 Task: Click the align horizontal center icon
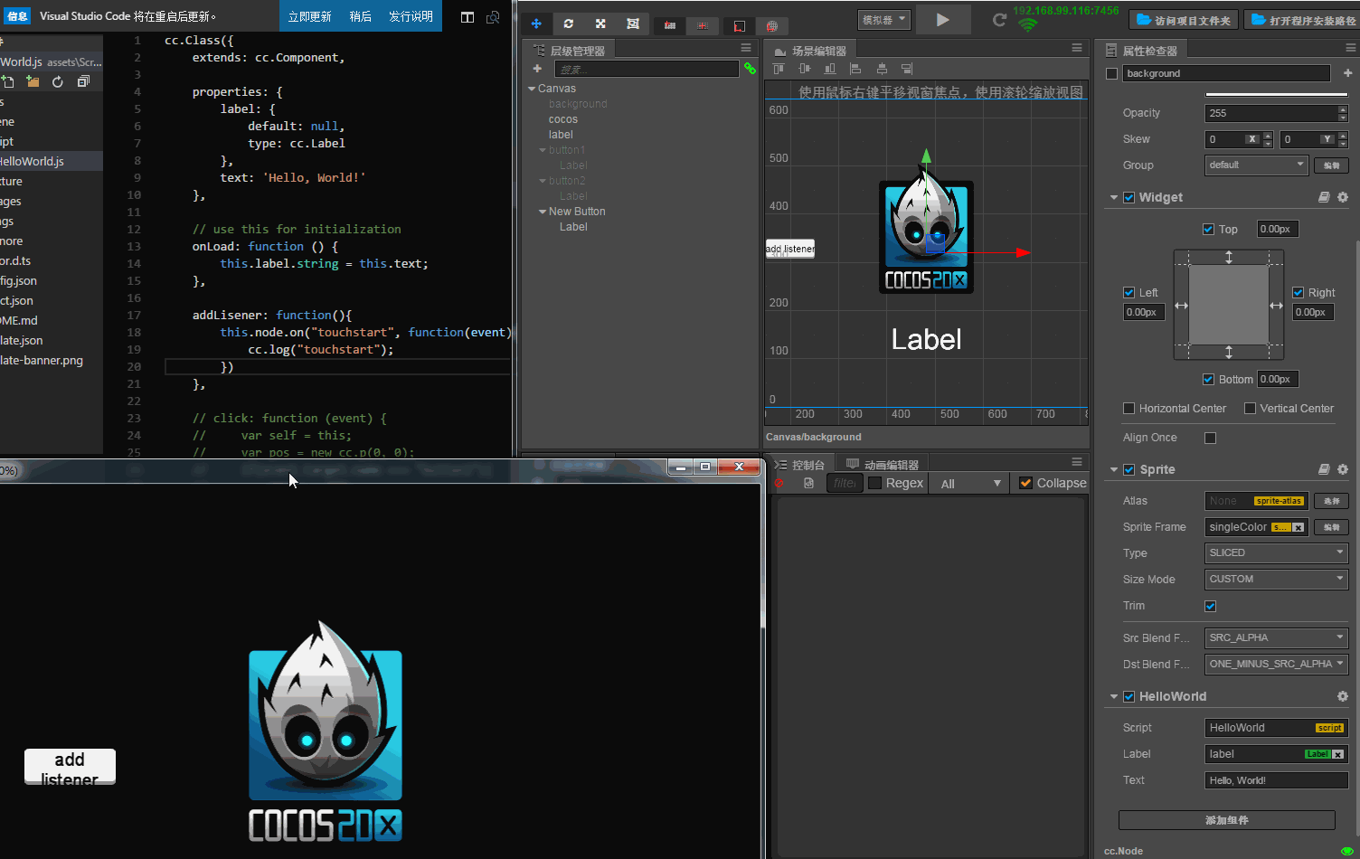point(882,69)
